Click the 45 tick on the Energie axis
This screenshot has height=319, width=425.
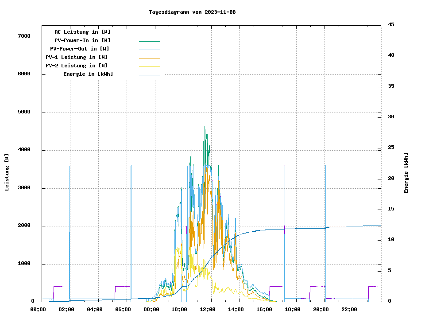point(391,24)
